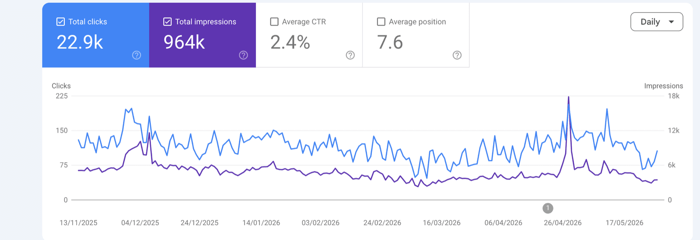The height and width of the screenshot is (240, 700).
Task: Click the annotation marker labeled 1
Action: 548,208
